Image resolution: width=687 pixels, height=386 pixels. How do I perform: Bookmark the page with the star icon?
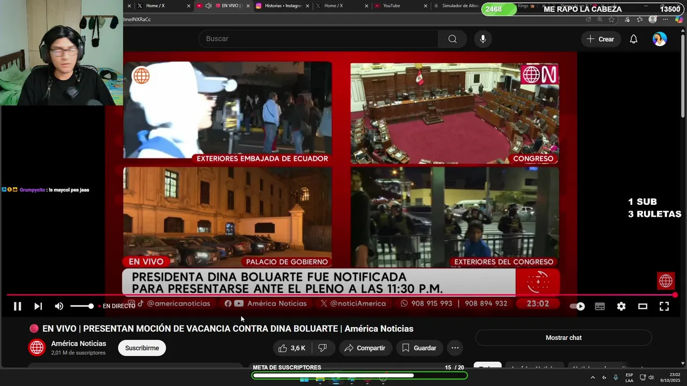(612, 19)
